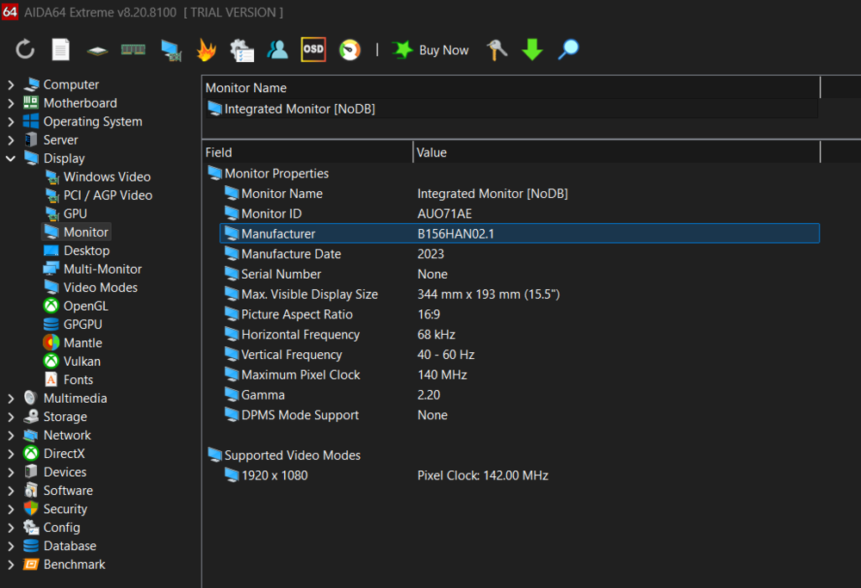Expand the Operating System tree node
The image size is (861, 588).
(x=11, y=122)
